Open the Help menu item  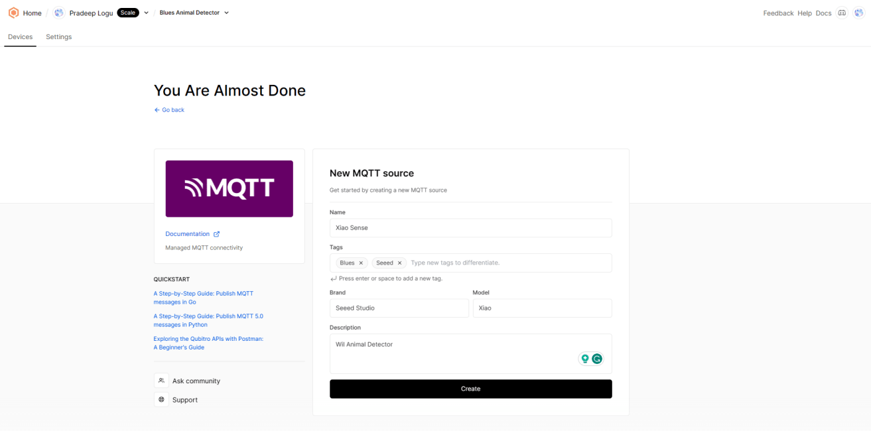(x=805, y=13)
